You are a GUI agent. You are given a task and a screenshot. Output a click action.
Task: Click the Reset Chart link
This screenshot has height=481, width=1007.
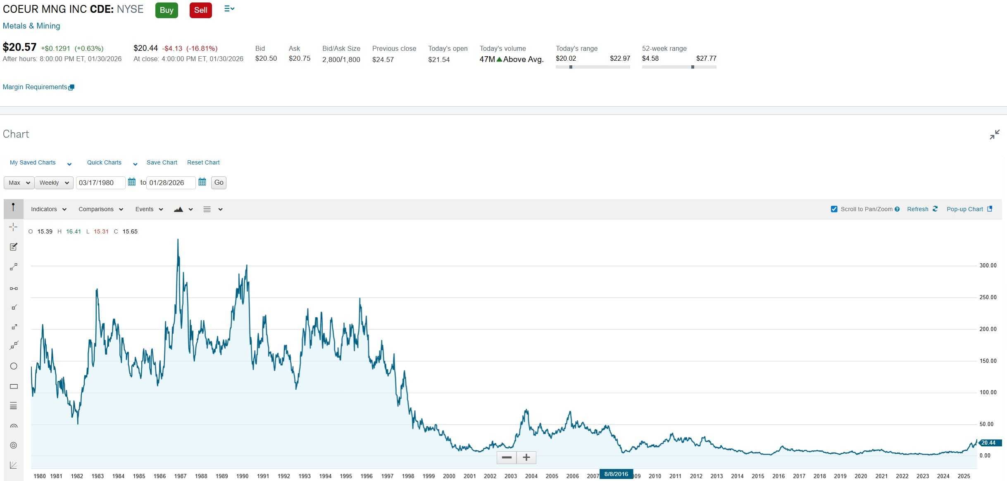point(203,162)
